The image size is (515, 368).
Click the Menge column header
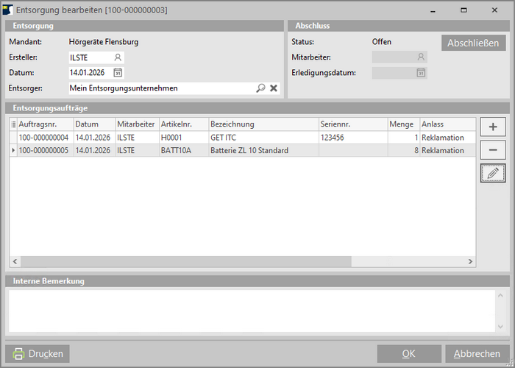click(402, 124)
